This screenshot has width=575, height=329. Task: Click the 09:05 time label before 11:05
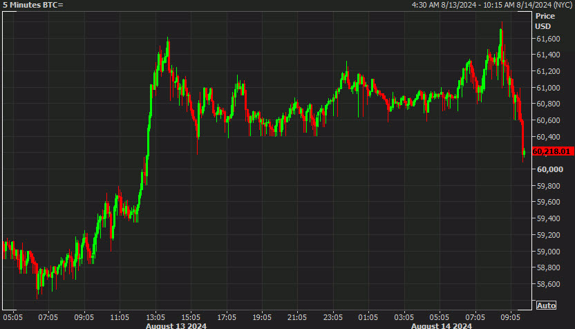coord(84,317)
